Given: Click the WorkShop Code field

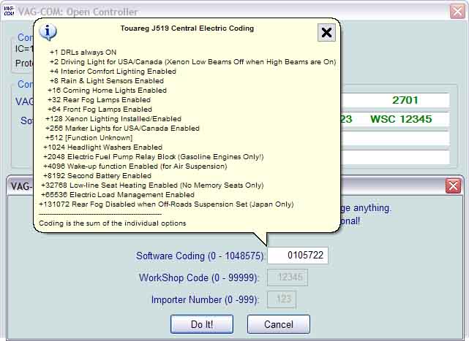Looking at the screenshot, I should (287, 277).
